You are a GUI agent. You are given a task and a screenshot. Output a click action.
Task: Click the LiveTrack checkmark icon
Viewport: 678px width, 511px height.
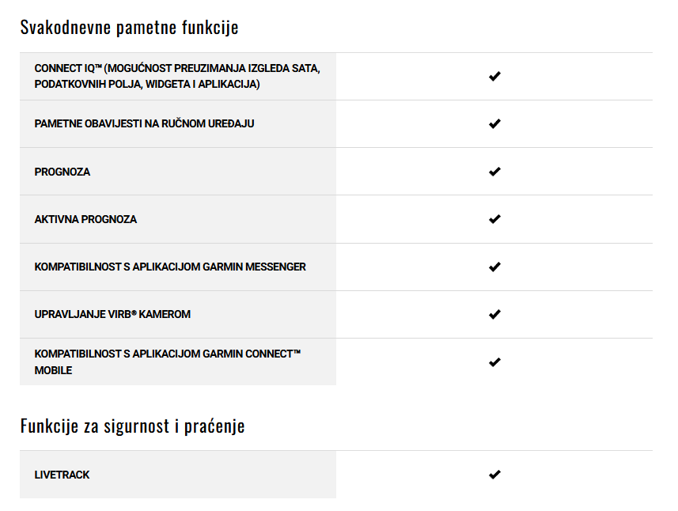click(x=494, y=475)
